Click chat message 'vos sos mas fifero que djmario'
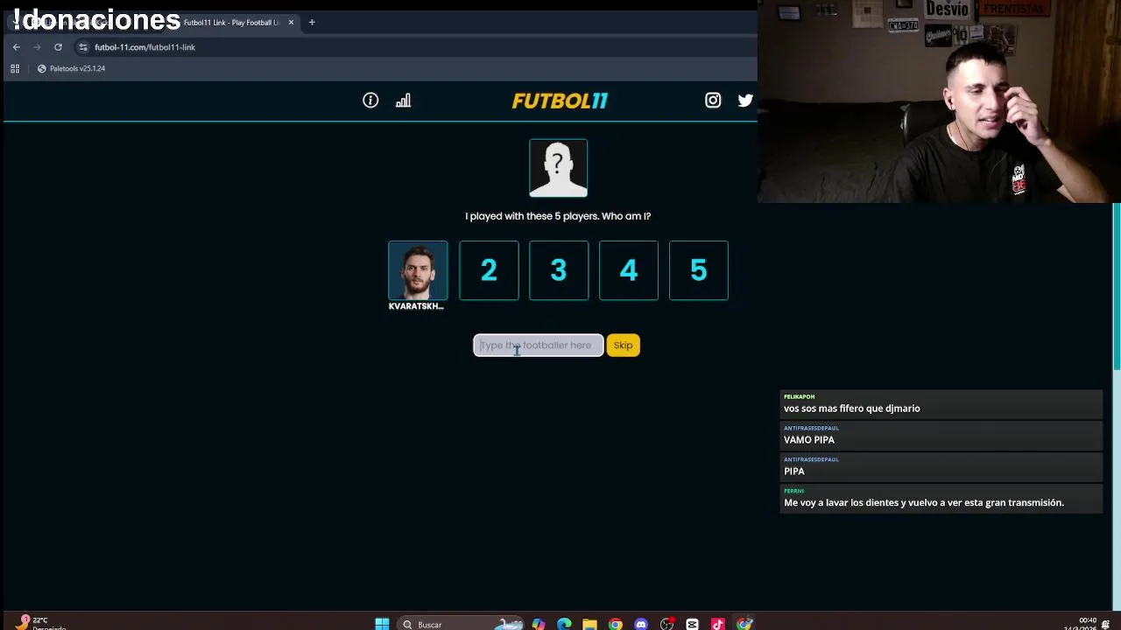 coord(851,409)
